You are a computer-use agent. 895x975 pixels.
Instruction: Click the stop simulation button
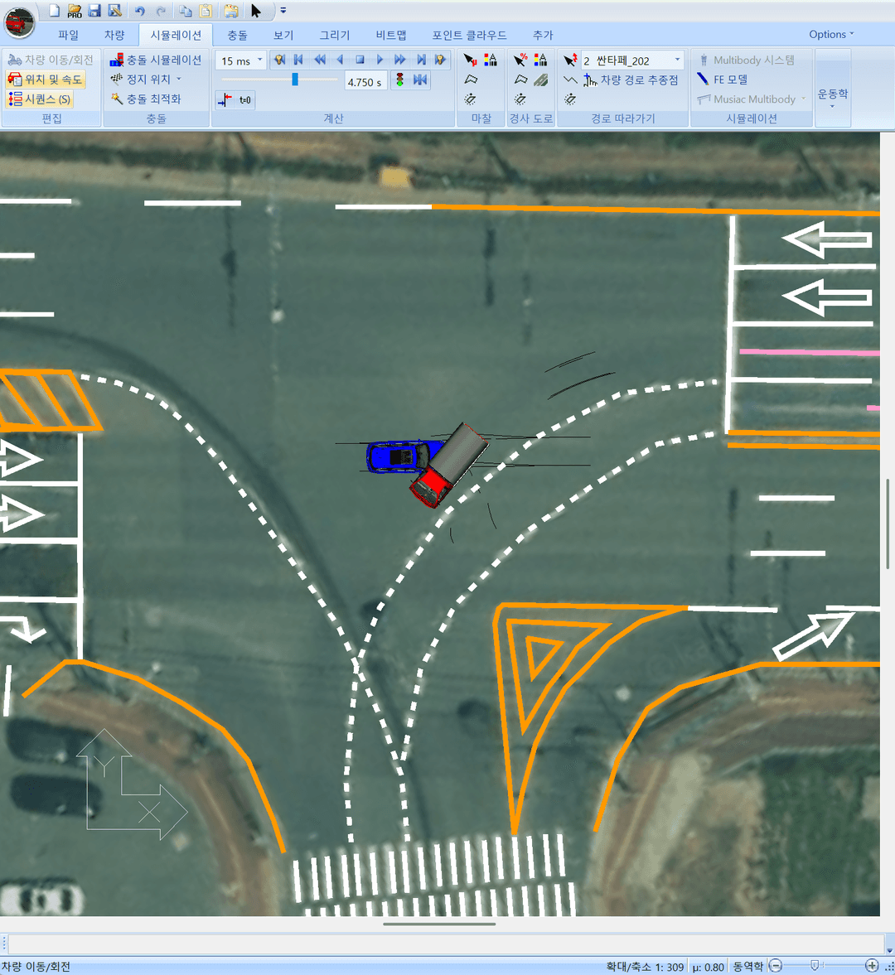pyautogui.click(x=360, y=60)
